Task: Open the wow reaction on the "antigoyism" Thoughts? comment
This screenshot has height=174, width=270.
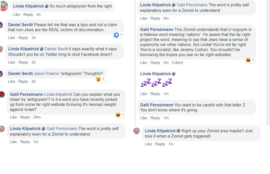Action: [x=98, y=79]
